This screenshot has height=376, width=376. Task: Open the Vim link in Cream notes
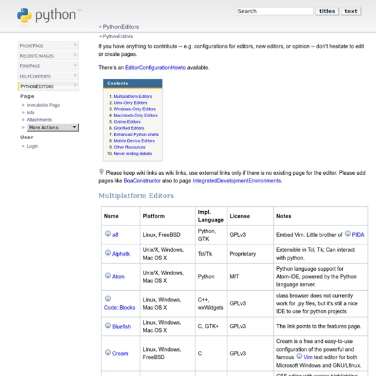pos(308,357)
